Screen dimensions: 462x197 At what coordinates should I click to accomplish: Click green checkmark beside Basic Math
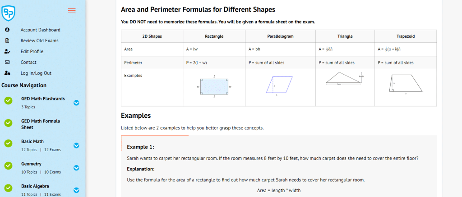[8, 143]
